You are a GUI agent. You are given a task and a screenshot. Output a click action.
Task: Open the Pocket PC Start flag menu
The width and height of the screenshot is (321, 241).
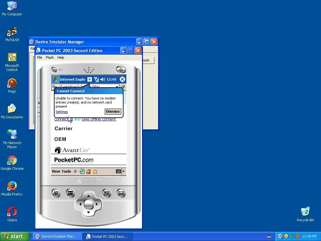click(55, 79)
